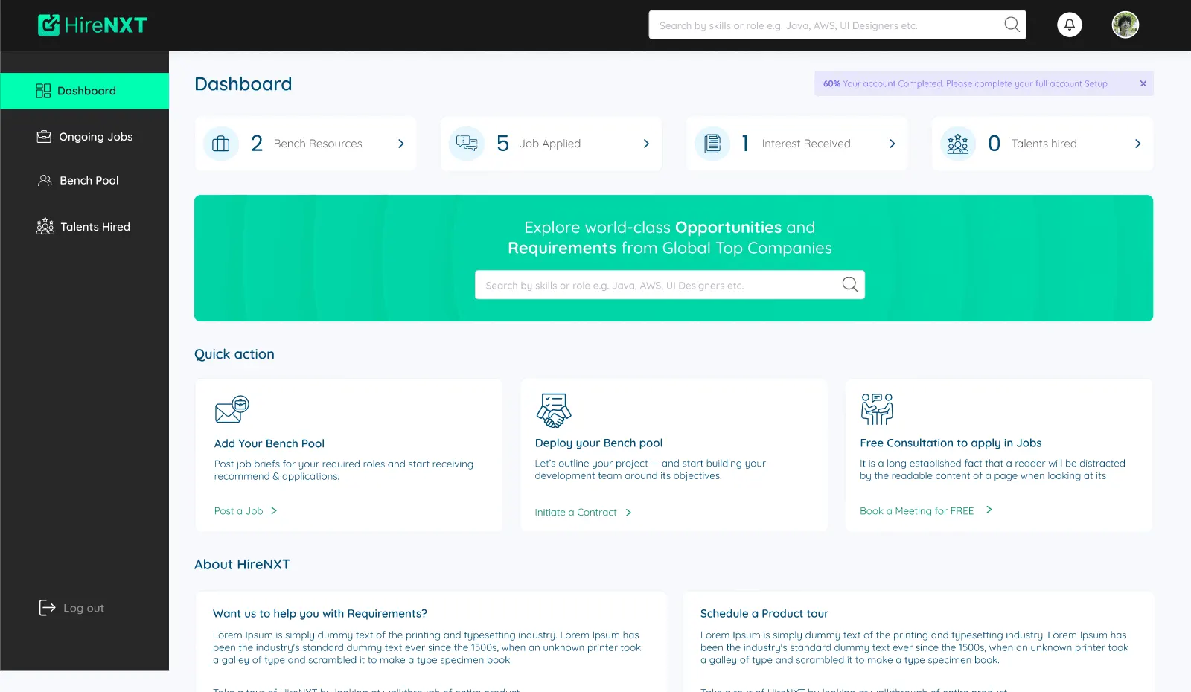This screenshot has width=1191, height=692.
Task: Click the Job Applied label
Action: pyautogui.click(x=550, y=144)
